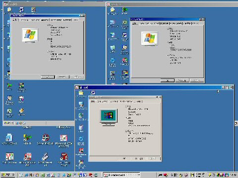
Task: Click Cancel in top-right window's System Properties dialog
Action: [x=182, y=81]
